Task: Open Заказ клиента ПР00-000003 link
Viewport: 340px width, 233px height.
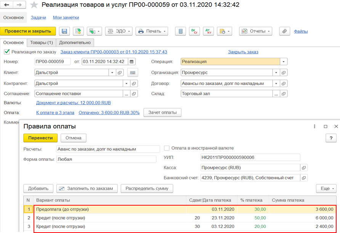Action: coord(114,52)
